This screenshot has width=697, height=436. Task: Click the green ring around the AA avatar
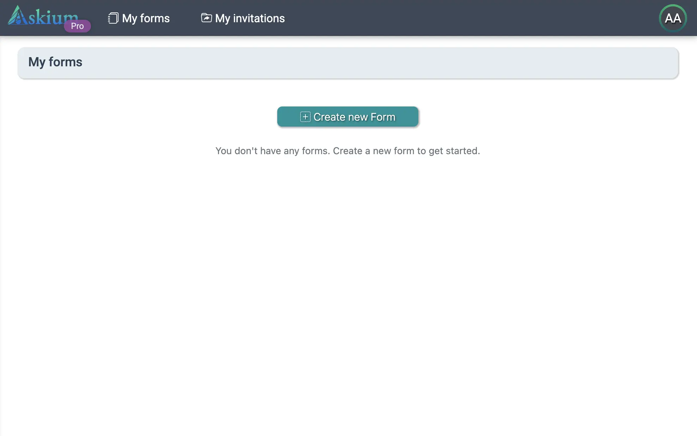point(673,5)
